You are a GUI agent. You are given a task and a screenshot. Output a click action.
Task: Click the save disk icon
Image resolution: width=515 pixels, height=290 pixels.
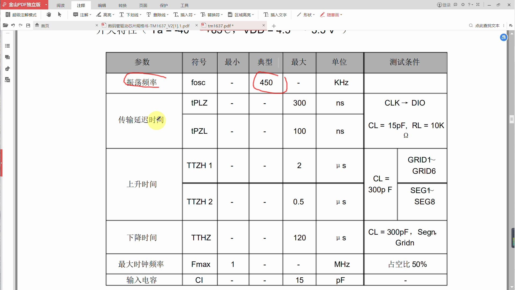pyautogui.click(x=28, y=26)
